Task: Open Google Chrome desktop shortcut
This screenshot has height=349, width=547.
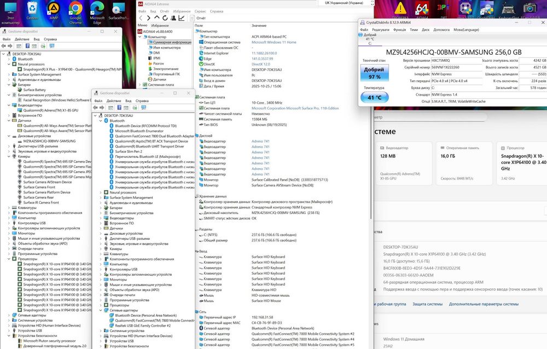Action: (75, 13)
